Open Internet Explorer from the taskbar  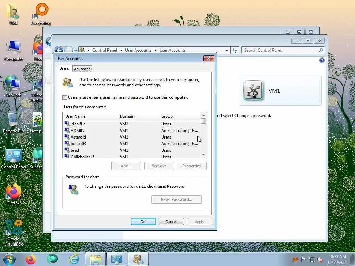pos(74,259)
